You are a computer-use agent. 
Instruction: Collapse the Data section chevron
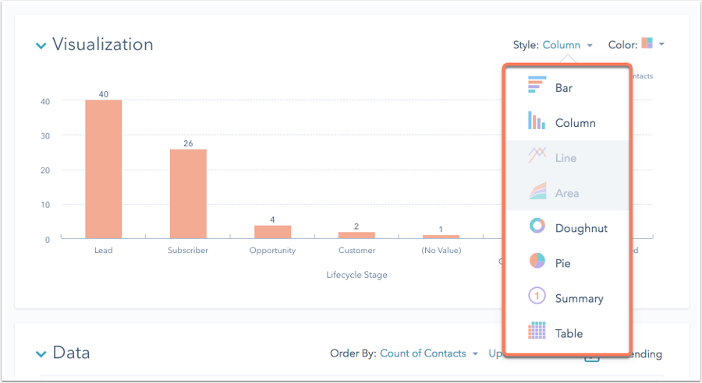[41, 354]
